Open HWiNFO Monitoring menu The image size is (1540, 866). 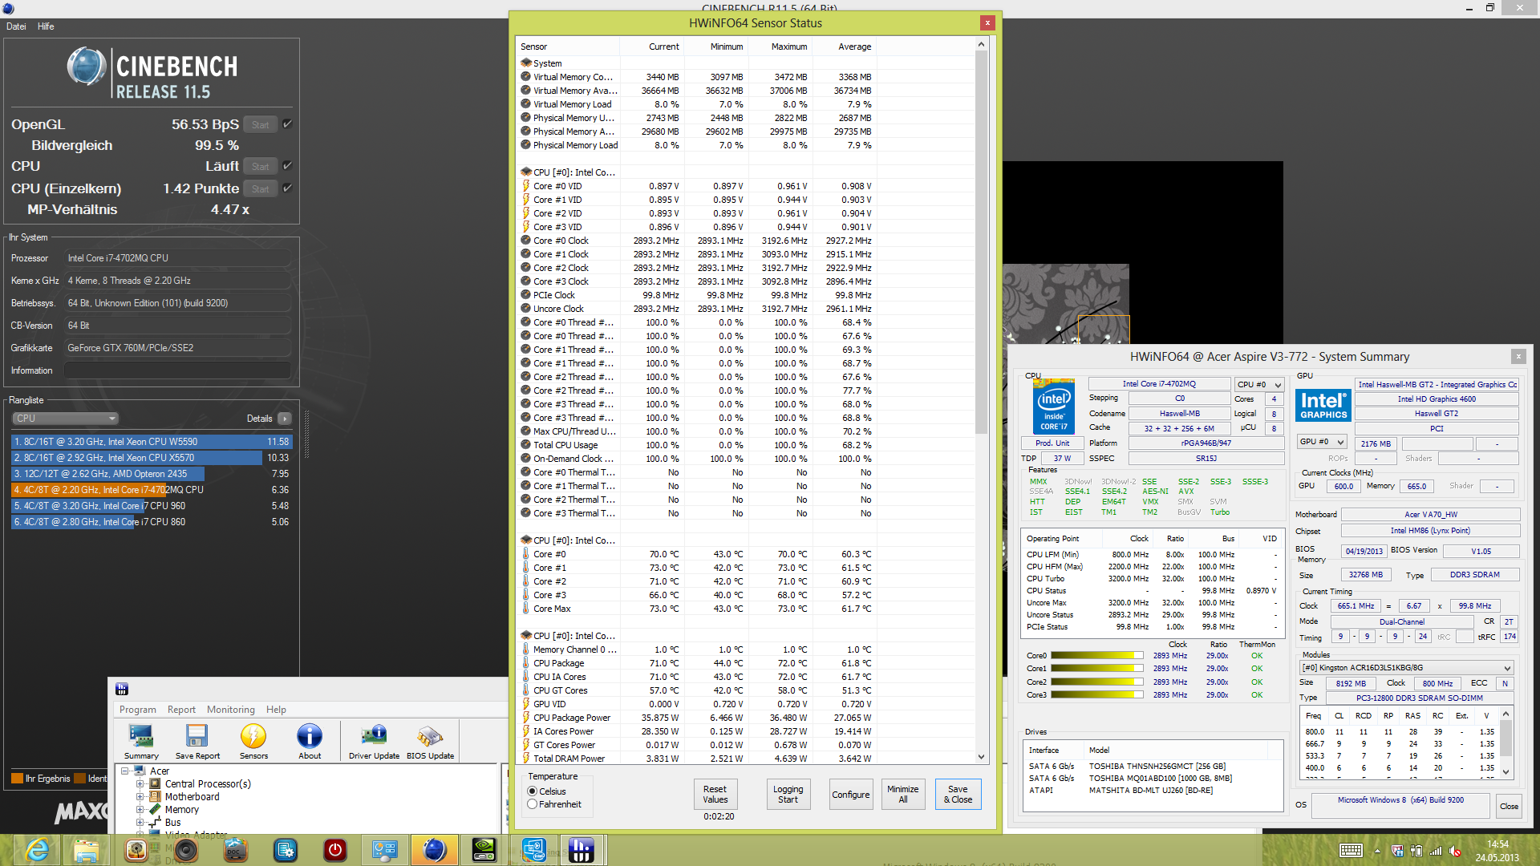click(x=231, y=710)
